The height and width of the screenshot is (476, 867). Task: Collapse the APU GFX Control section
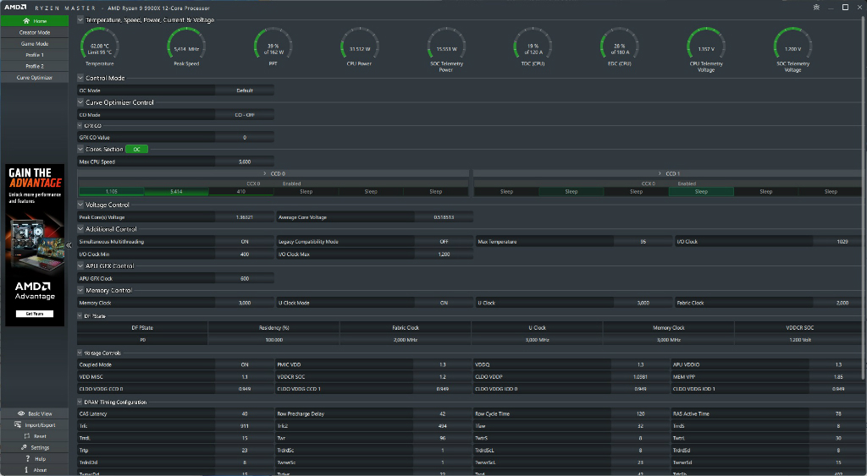[80, 266]
